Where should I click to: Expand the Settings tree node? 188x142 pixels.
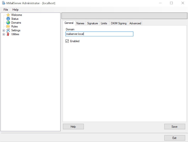tap(4, 30)
